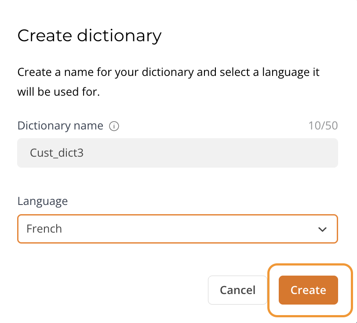
Task: Click the Create button
Action: click(x=308, y=290)
